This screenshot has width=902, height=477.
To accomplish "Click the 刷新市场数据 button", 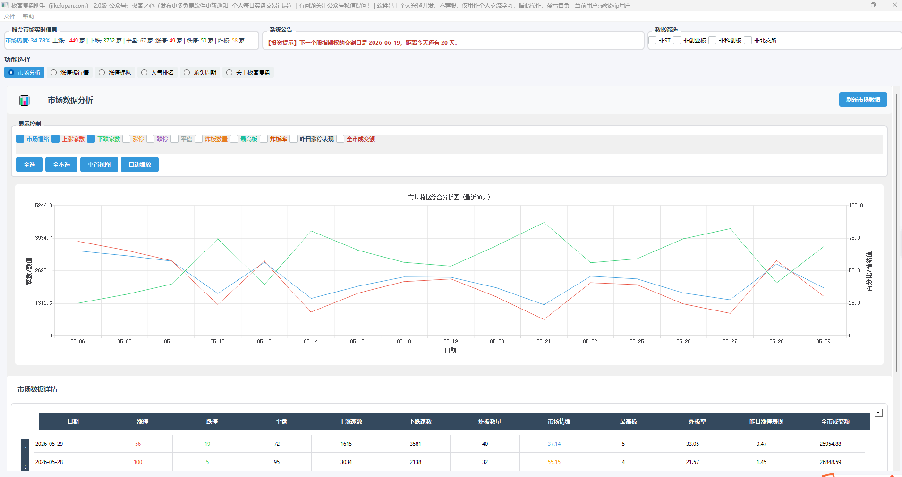I will pos(863,100).
